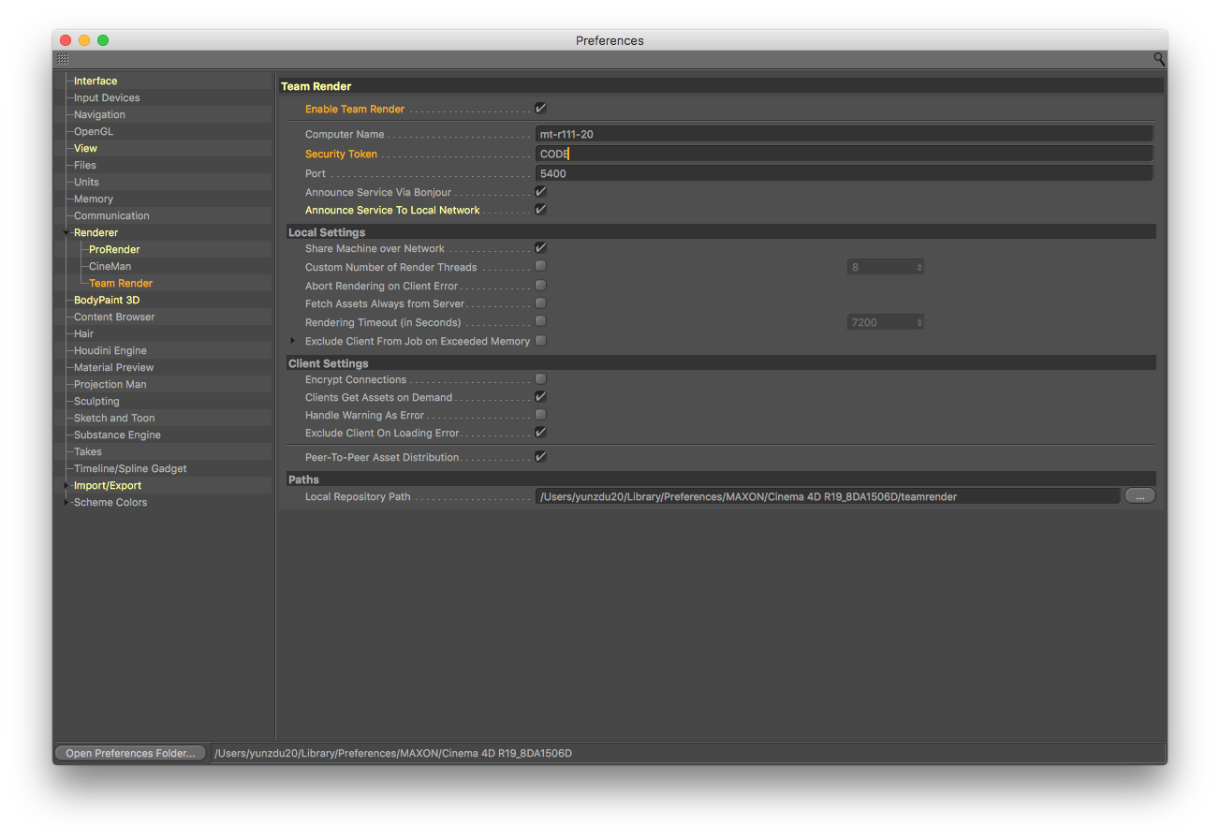Collapse the Renderer tree node
This screenshot has width=1220, height=840.
coord(66,232)
